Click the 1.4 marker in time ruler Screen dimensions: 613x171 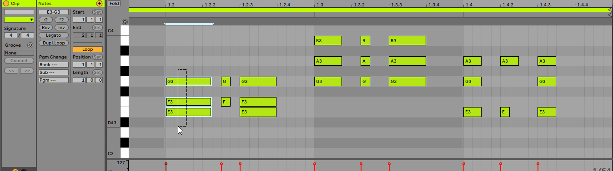click(469, 5)
